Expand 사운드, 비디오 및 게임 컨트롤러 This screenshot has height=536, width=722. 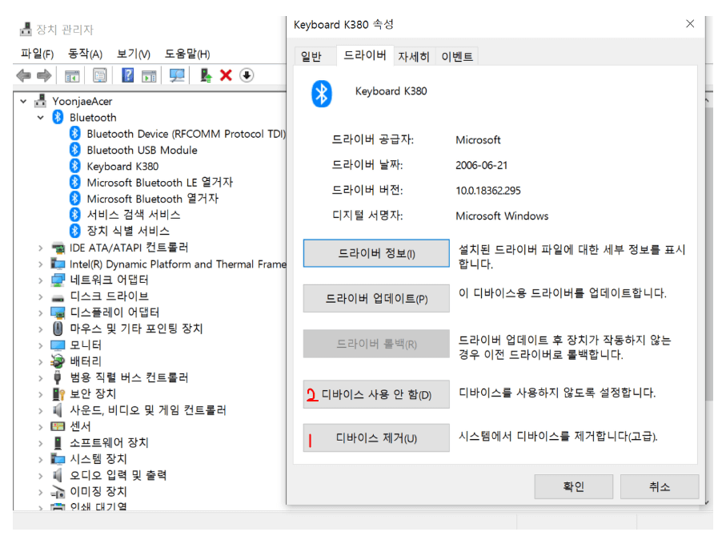[x=41, y=410]
